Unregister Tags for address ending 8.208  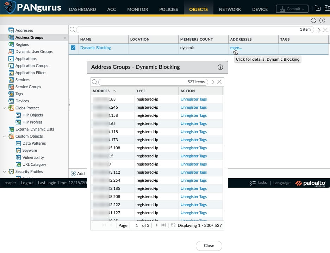coord(194,197)
